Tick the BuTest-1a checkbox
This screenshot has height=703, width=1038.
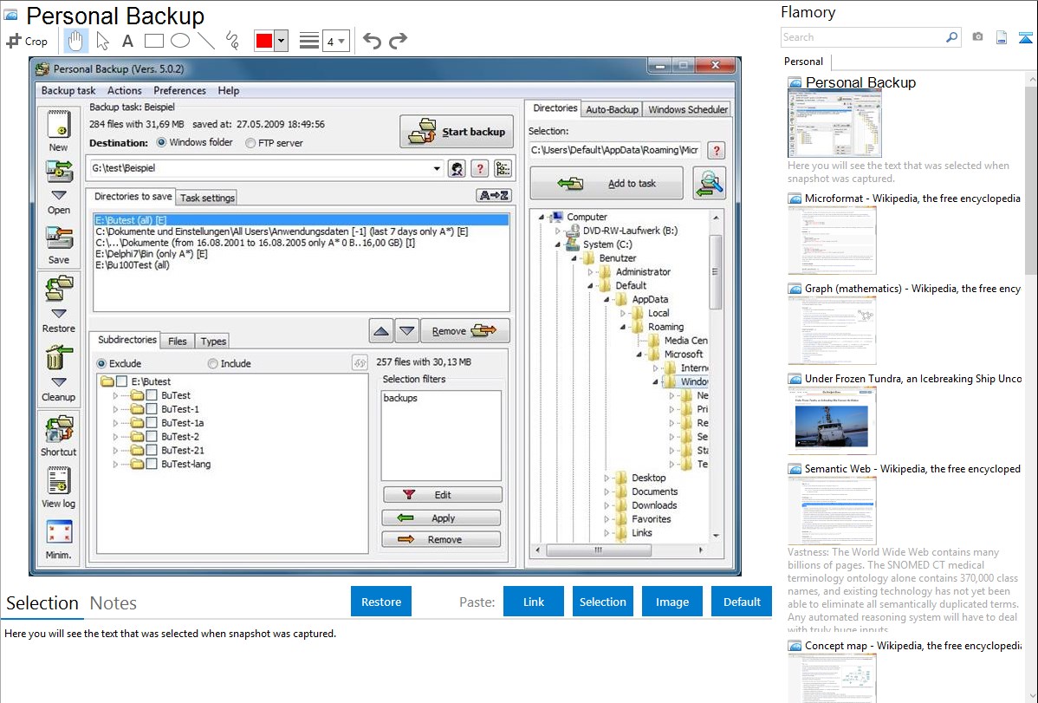coord(152,423)
